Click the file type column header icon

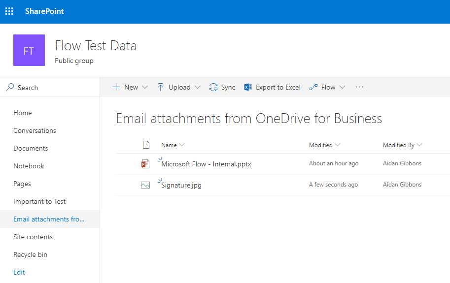(145, 145)
